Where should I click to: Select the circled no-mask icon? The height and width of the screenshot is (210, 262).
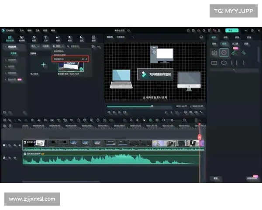point(224,52)
